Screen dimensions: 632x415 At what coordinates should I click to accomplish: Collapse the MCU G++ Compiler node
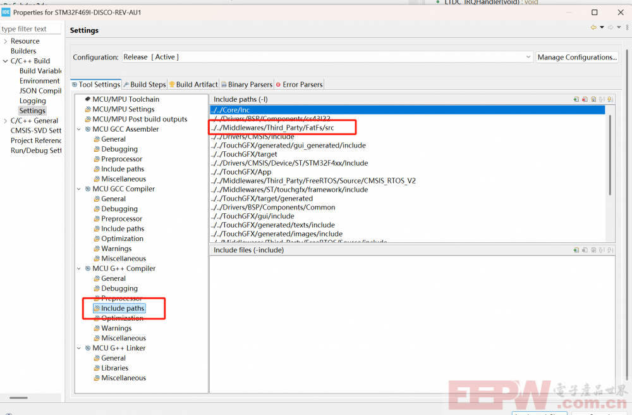coord(79,269)
